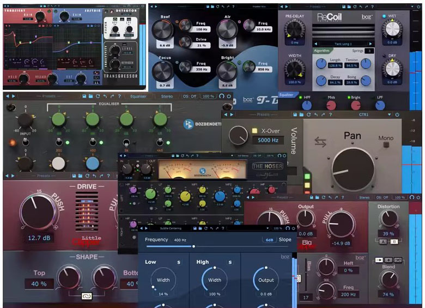Solo the High band with S button
425x308 pixels.
point(229,262)
